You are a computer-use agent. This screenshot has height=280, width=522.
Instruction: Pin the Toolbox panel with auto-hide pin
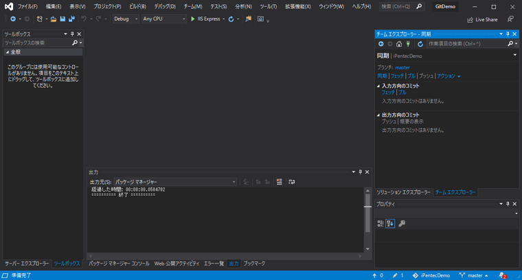click(x=72, y=34)
